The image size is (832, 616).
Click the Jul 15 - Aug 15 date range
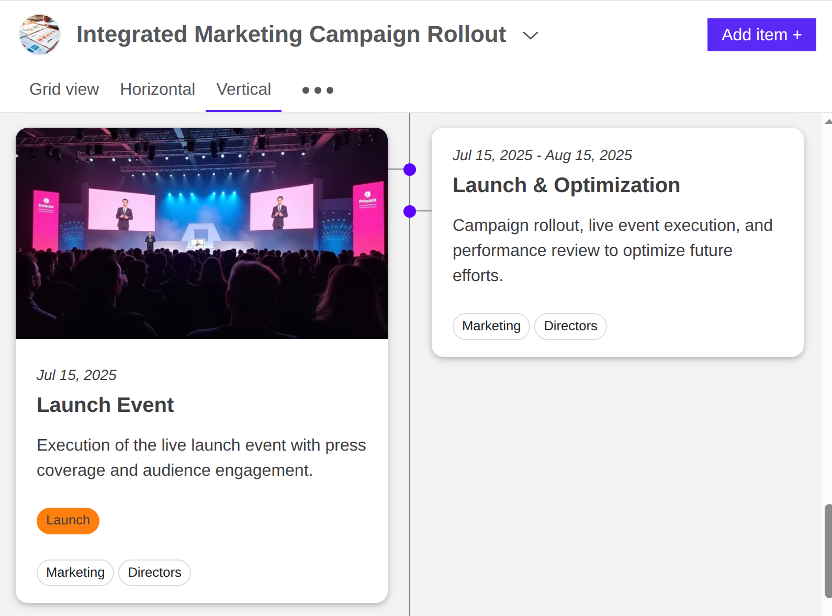[x=542, y=155]
